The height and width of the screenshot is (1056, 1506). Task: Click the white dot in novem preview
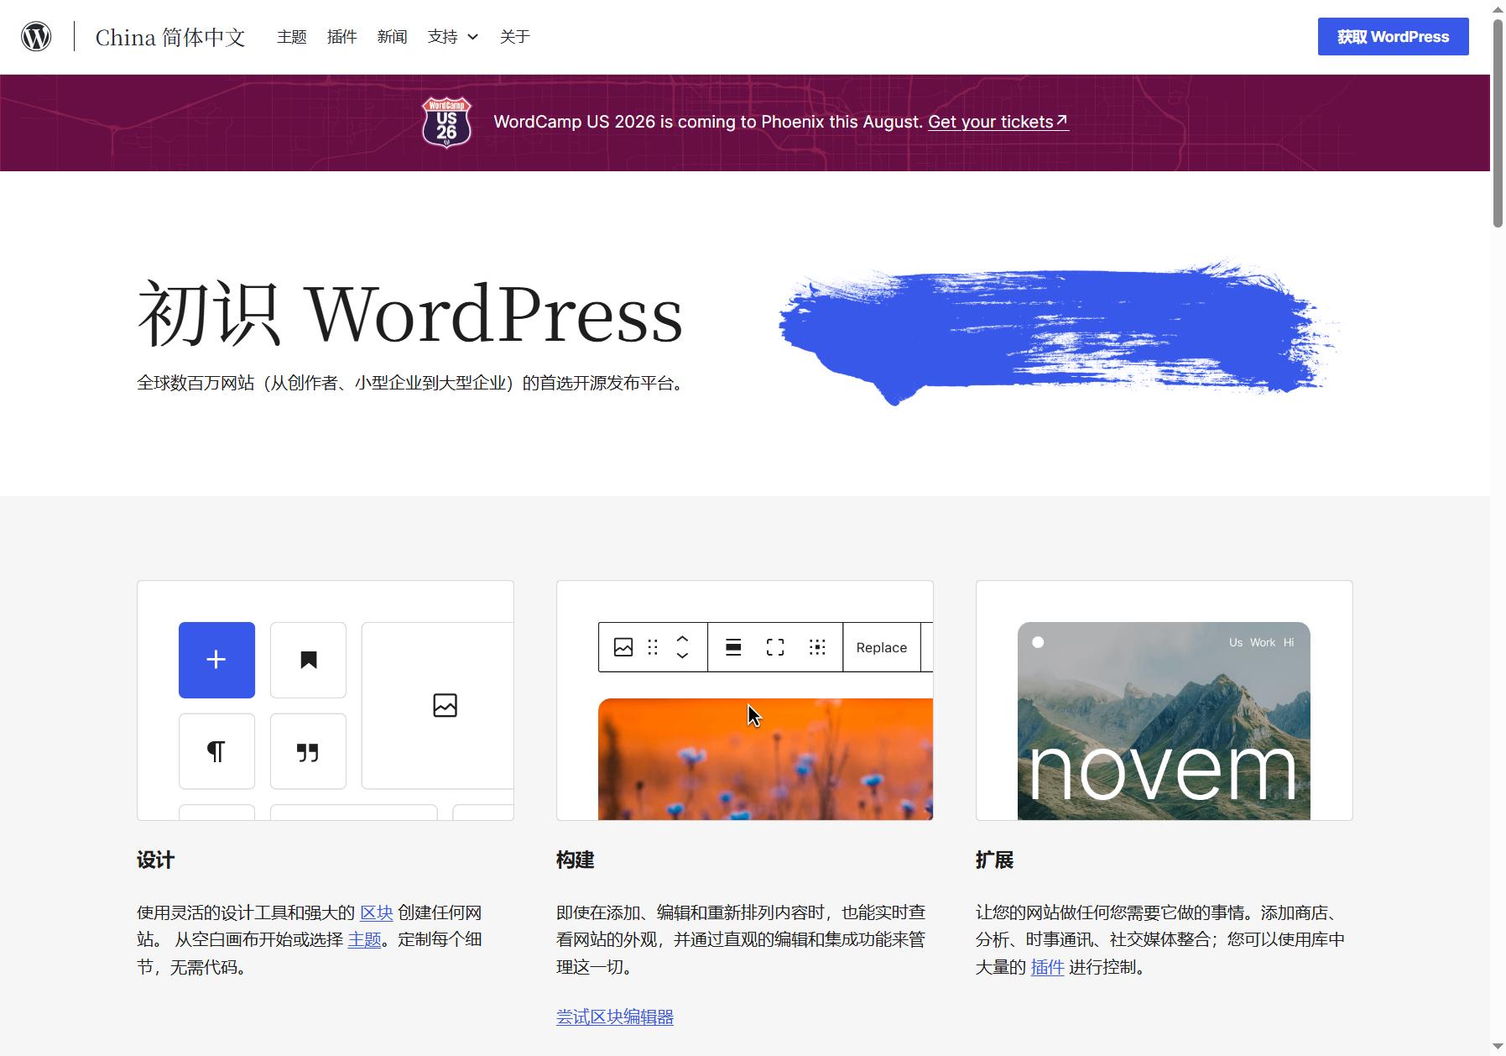1038,642
